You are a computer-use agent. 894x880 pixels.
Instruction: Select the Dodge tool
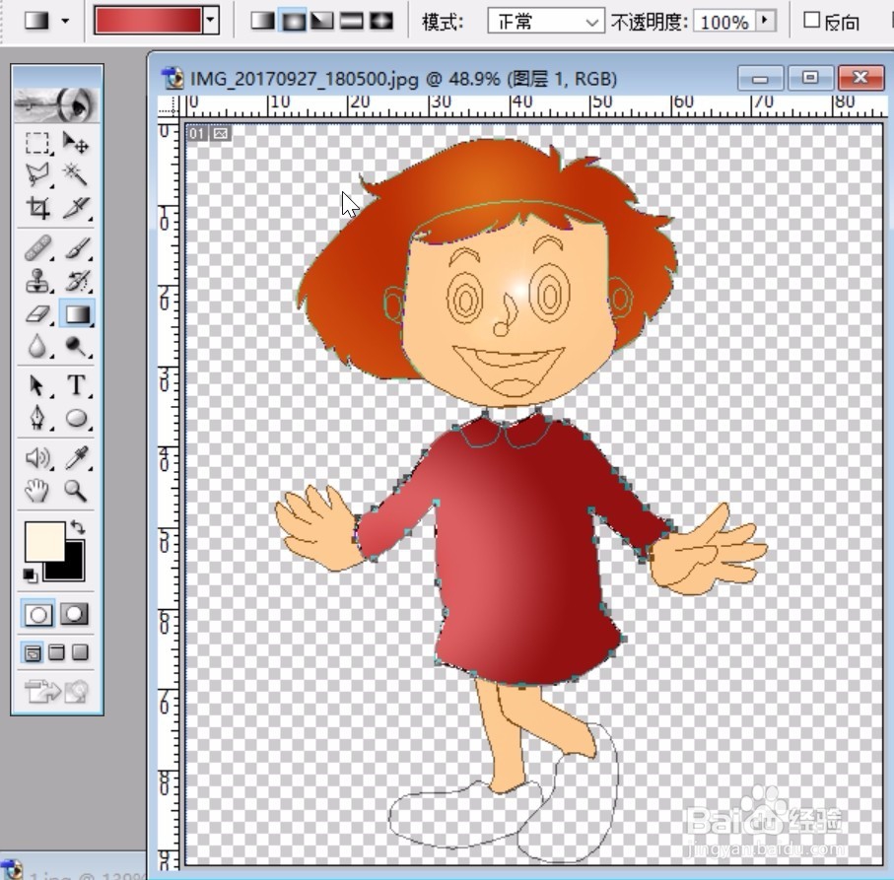(75, 346)
